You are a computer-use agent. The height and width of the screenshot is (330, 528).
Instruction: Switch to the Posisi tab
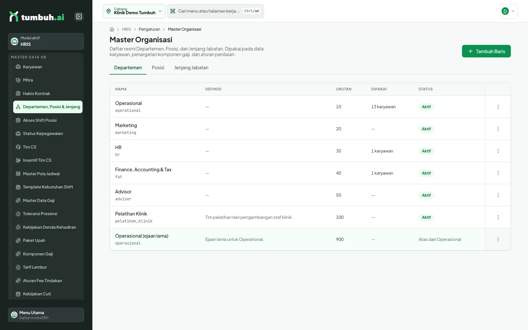pos(158,68)
